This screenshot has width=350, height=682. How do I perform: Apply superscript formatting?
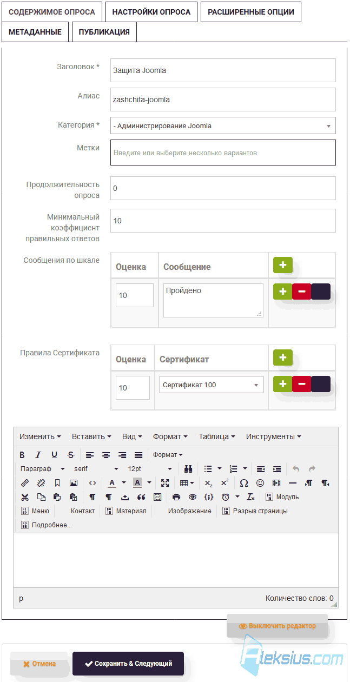click(x=224, y=483)
